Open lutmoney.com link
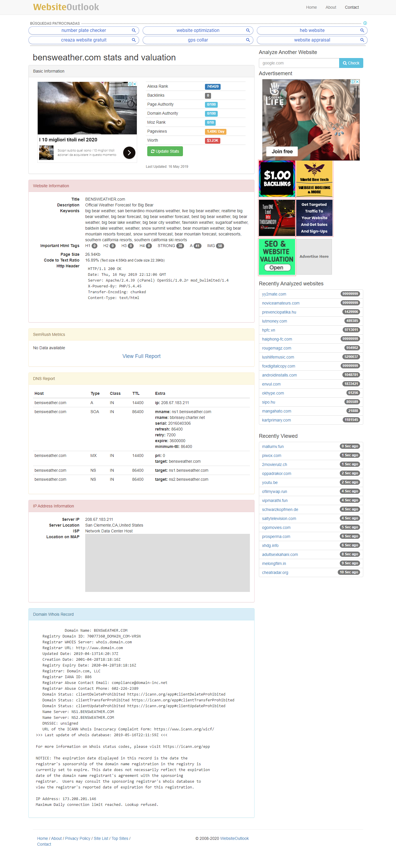The image size is (396, 850). click(275, 321)
